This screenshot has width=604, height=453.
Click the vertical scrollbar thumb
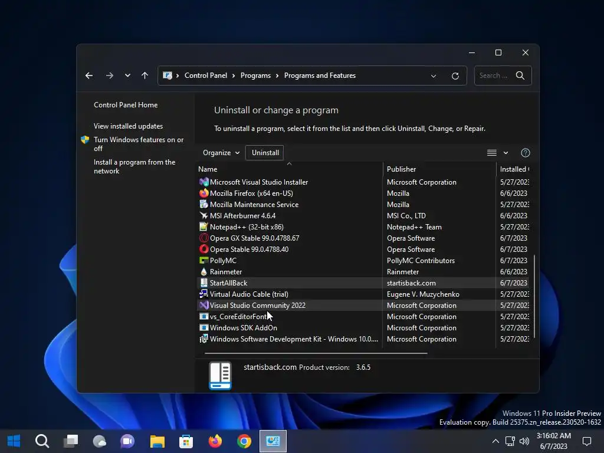(x=534, y=297)
